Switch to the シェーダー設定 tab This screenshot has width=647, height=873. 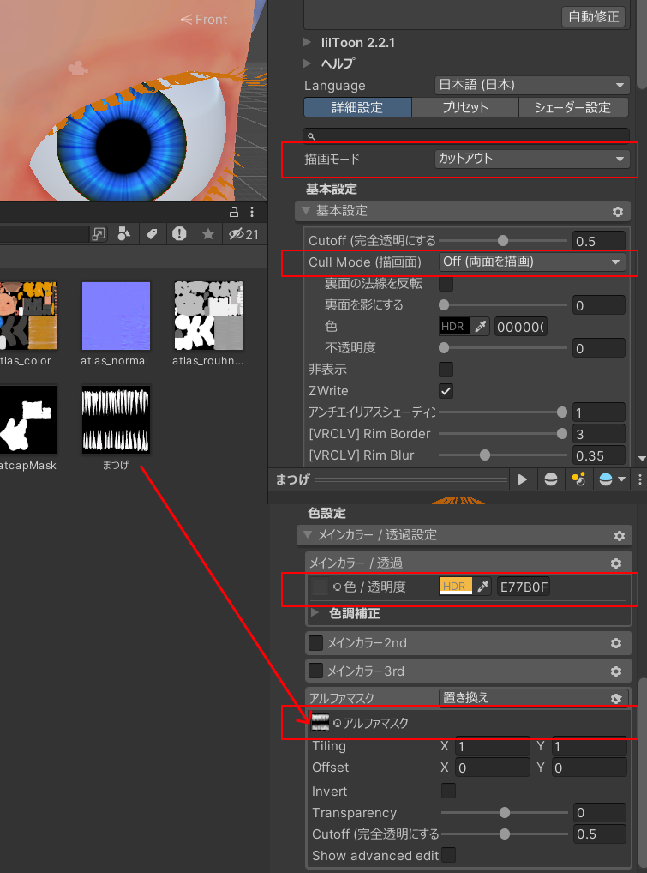pos(574,107)
